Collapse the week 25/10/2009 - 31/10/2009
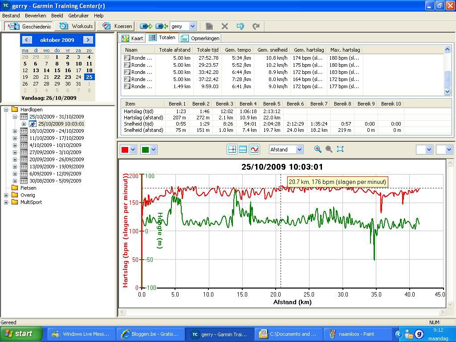The image size is (456, 342). [x=15, y=117]
